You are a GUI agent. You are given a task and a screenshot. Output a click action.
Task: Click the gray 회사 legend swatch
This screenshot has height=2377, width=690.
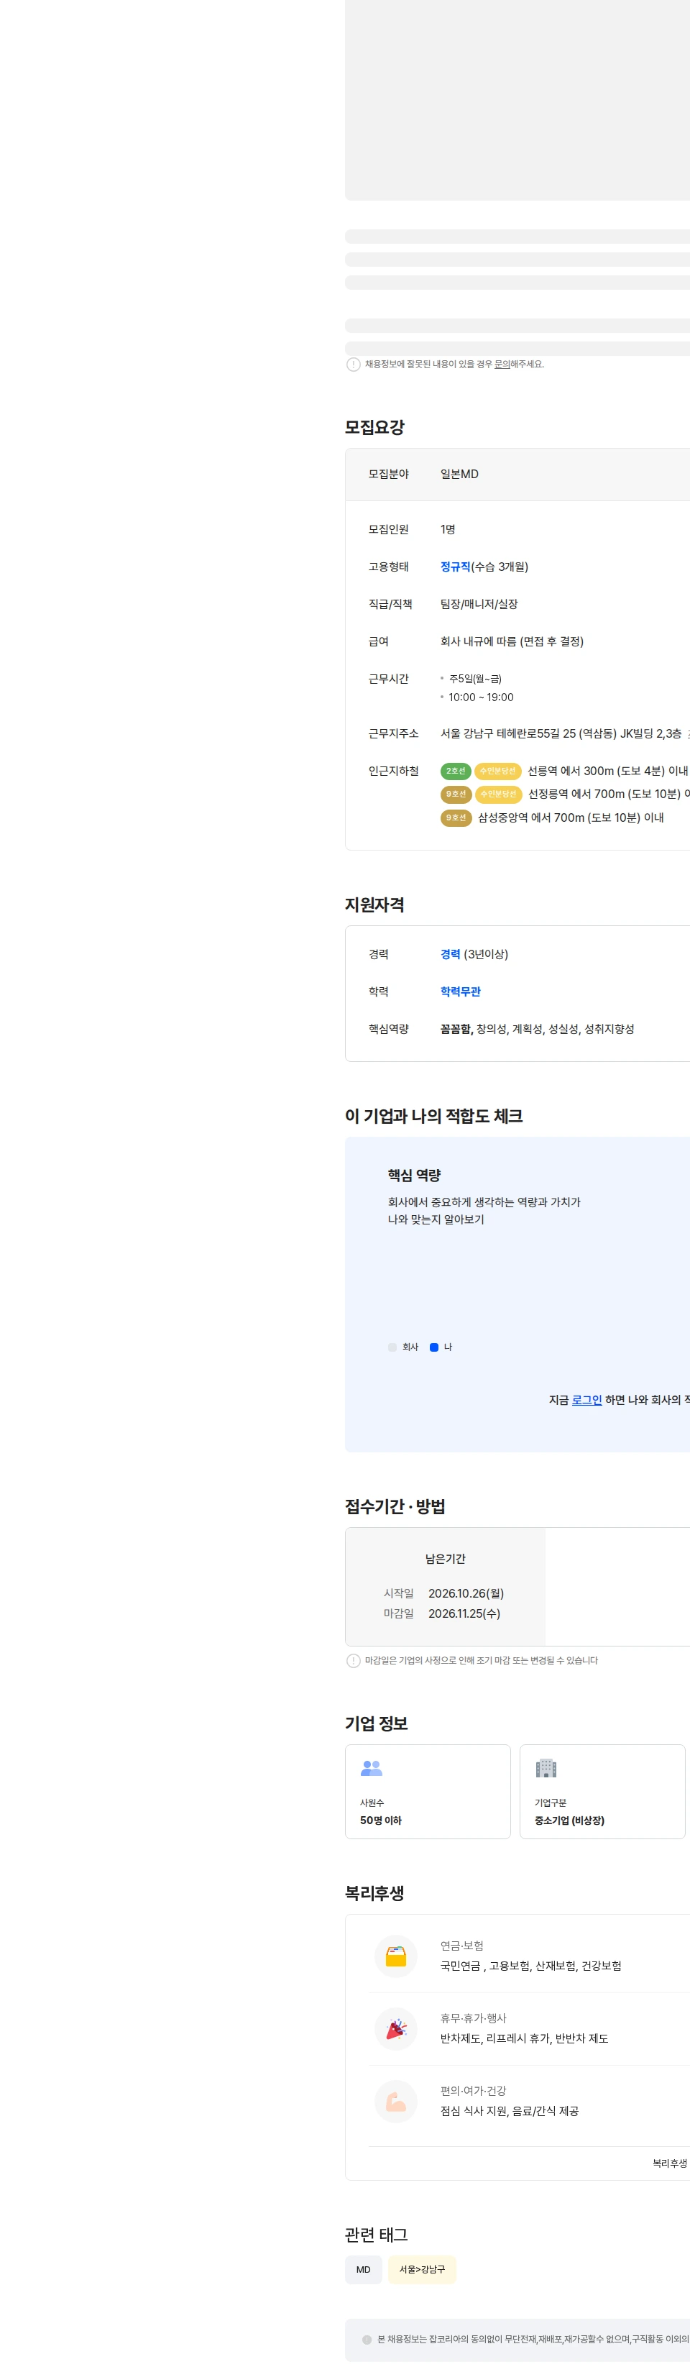point(392,1347)
